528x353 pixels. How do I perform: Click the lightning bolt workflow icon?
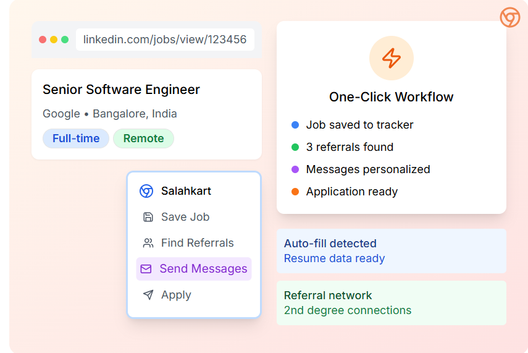coord(391,58)
